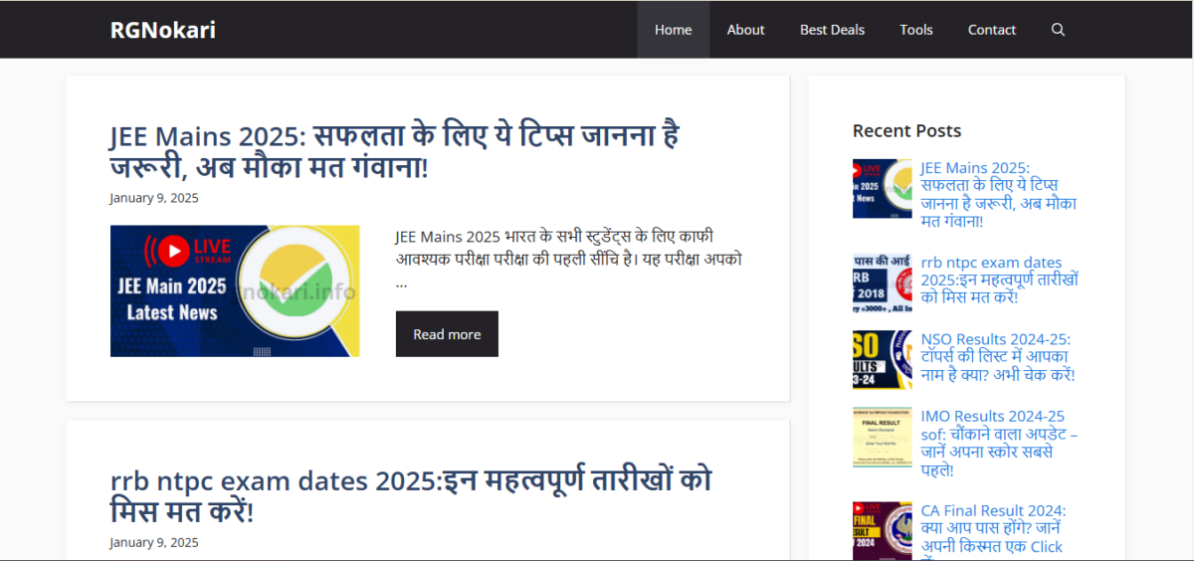Open the JEE Mains 2025 article headline
The height and width of the screenshot is (561, 1194).
[395, 151]
